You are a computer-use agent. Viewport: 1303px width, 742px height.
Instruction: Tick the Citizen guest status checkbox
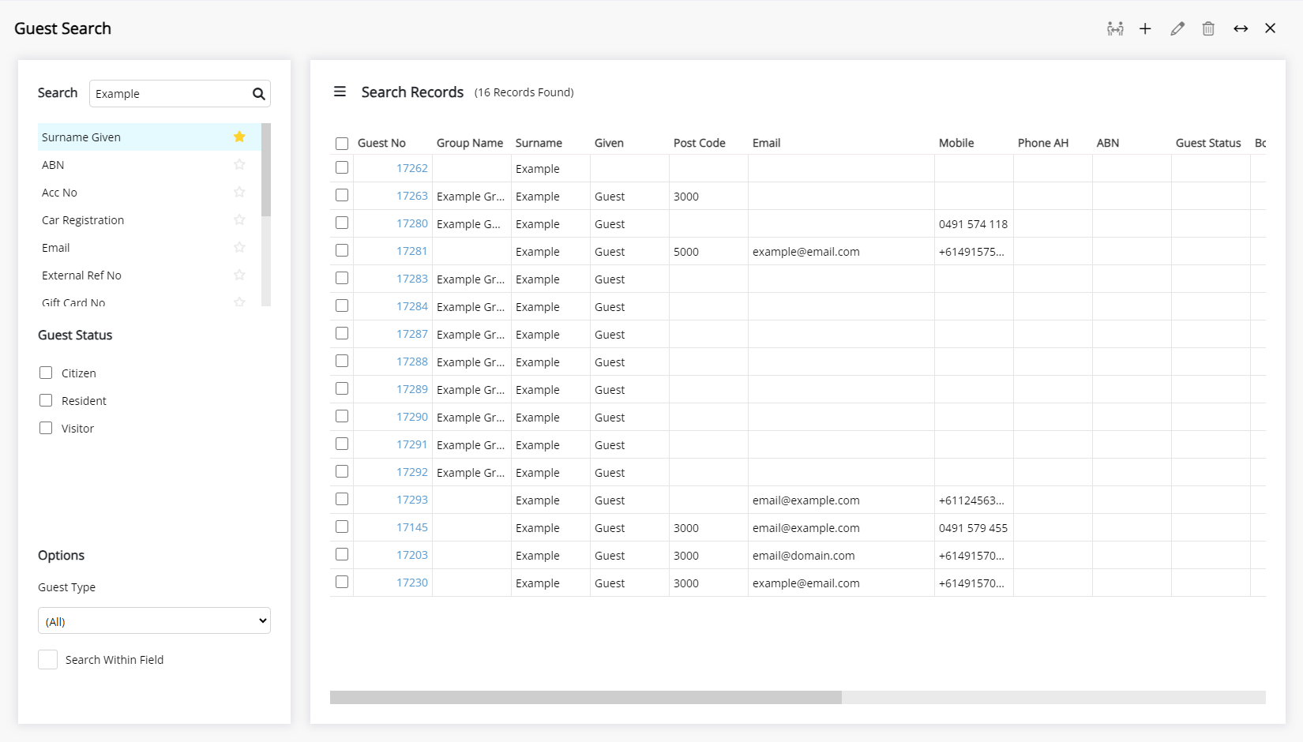tap(46, 373)
